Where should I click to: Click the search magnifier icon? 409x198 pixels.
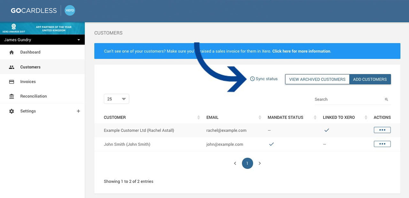pyautogui.click(x=386, y=99)
